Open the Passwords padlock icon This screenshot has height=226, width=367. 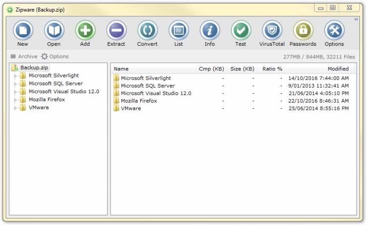[x=303, y=30]
